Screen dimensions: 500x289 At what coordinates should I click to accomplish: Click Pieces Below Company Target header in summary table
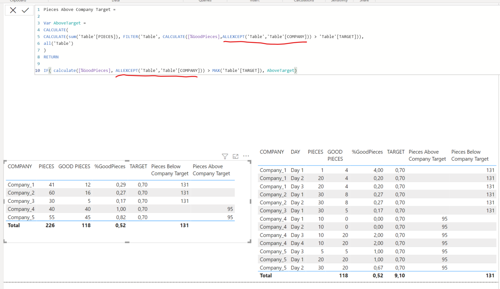click(x=170, y=170)
